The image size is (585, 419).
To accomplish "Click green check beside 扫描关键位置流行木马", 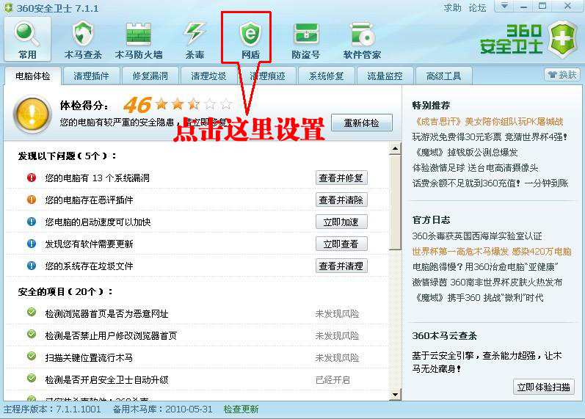I will point(32,356).
